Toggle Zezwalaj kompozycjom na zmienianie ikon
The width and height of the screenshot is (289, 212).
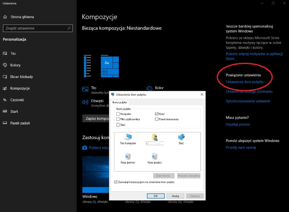[x=116, y=182]
